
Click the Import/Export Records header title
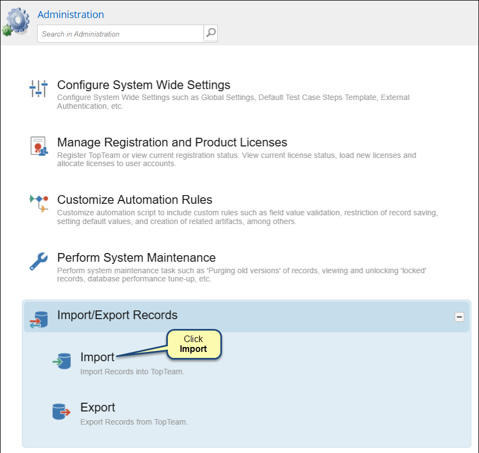point(118,315)
